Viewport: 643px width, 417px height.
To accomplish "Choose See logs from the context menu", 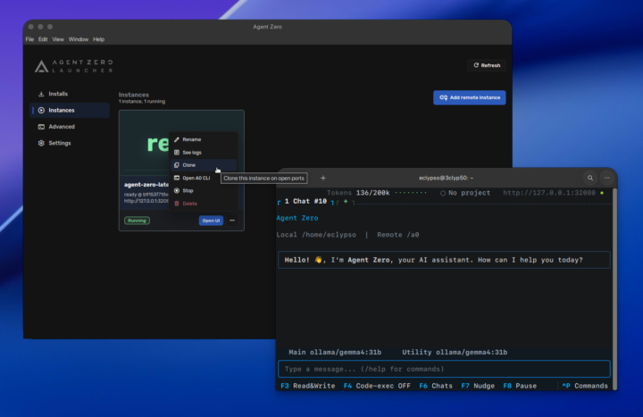I will (204, 152).
